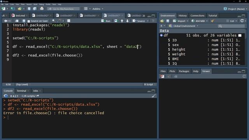
Task: Click the save all documents icon
Action: [35, 9]
